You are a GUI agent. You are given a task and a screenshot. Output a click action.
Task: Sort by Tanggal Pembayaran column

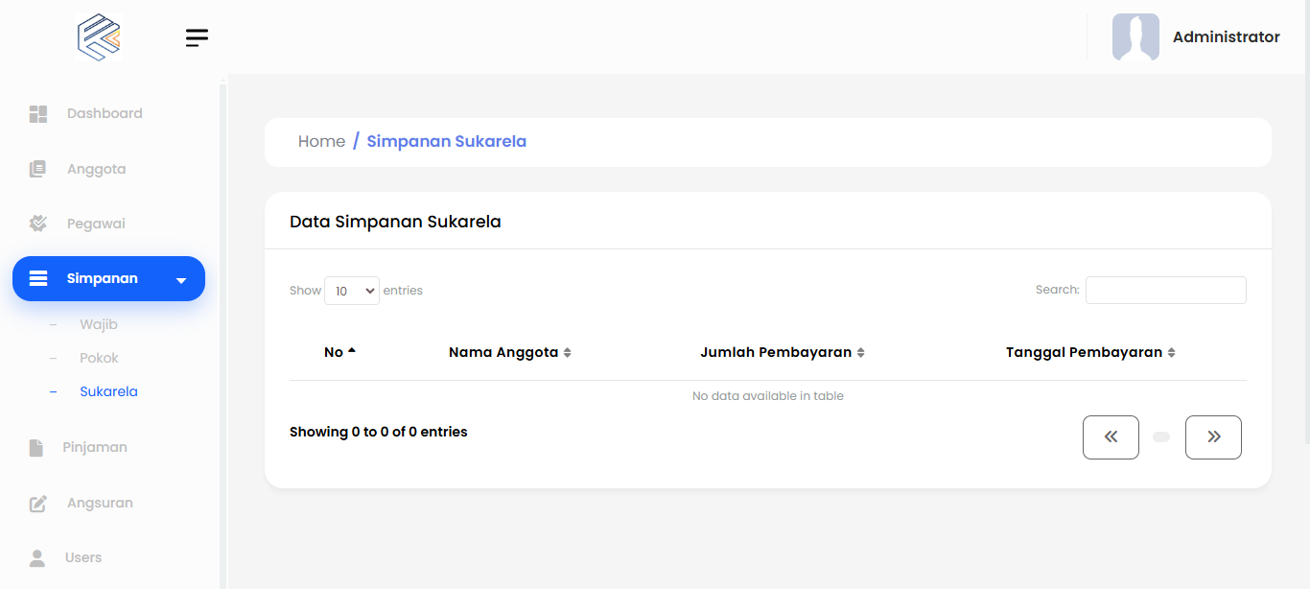click(x=1089, y=352)
